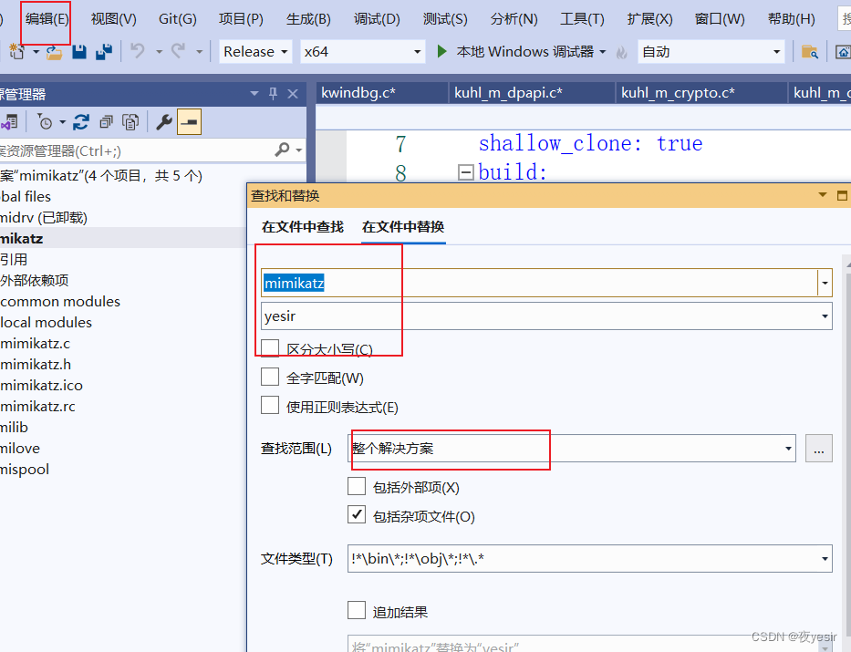Screen dimensions: 851x652
Task: Start debugging with the green play icon
Action: pyautogui.click(x=441, y=52)
